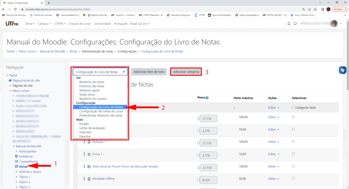The width and height of the screenshot is (349, 189).
Task: Click the Adicionar categoria button
Action: [x=186, y=72]
